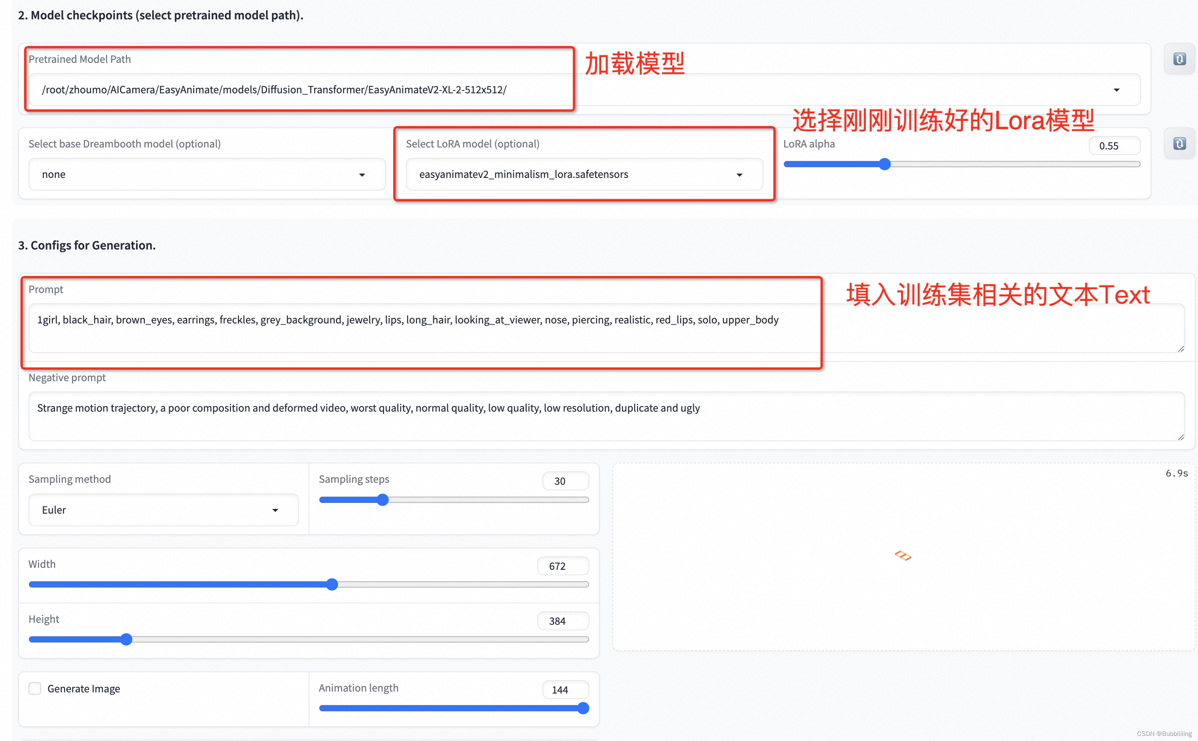
Task: Open the Select LoRA model dropdown
Action: [739, 175]
